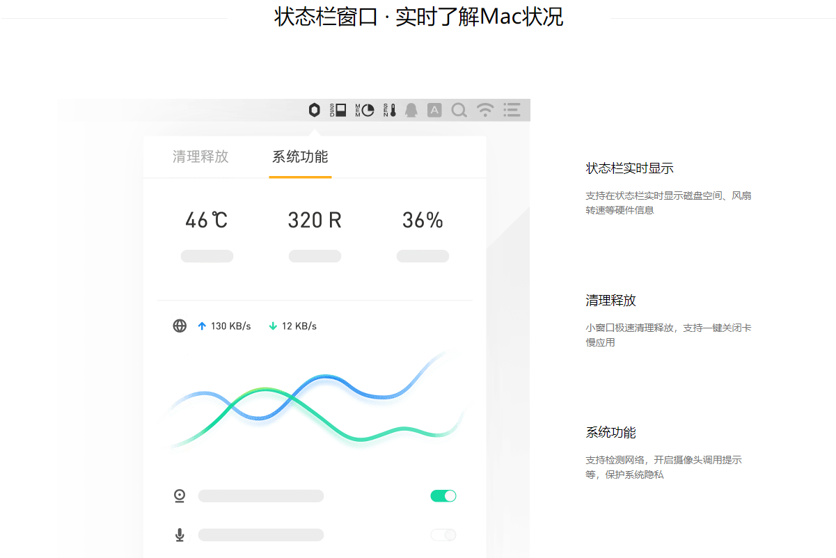The width and height of the screenshot is (836, 558).
Task: Click the SSD disk space status icon
Action: click(338, 110)
